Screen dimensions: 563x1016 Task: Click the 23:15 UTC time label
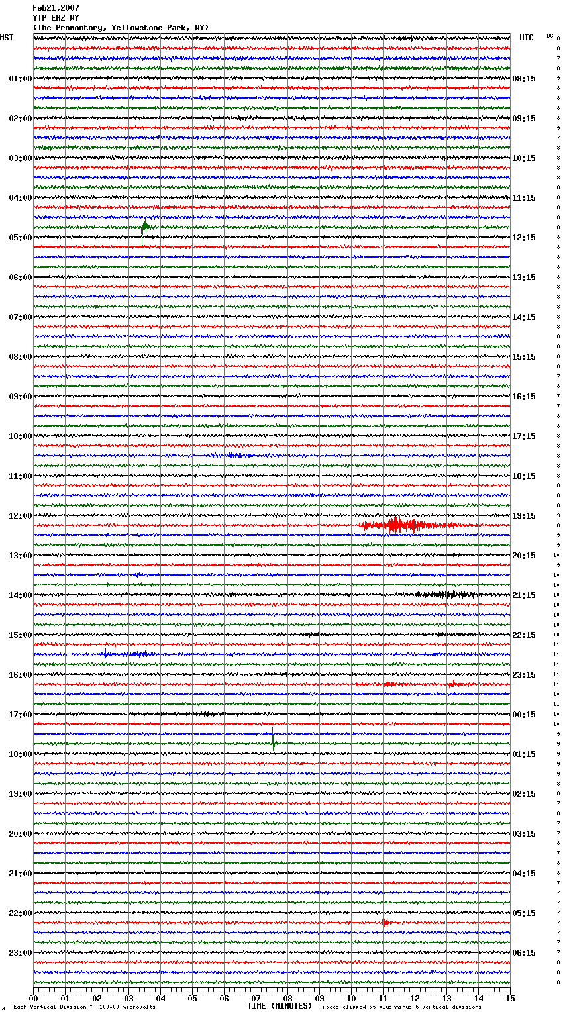click(524, 675)
